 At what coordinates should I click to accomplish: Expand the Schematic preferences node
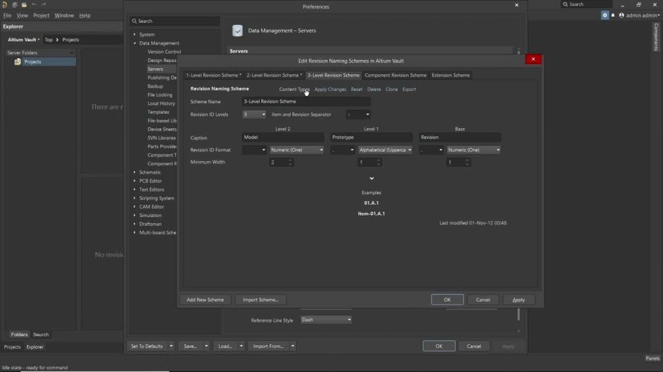point(135,172)
